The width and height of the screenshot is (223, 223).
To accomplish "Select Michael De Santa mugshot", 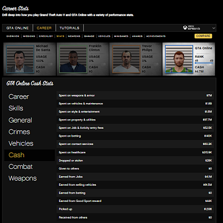I will [20, 59].
